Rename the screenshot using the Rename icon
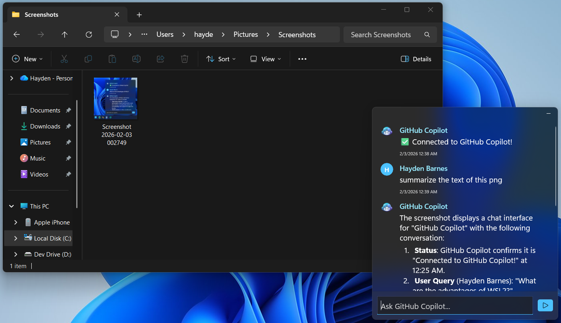 [x=136, y=59]
